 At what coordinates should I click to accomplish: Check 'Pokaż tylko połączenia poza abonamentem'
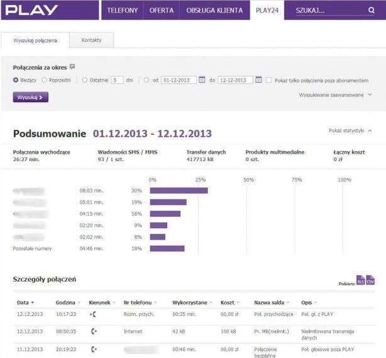click(x=269, y=80)
